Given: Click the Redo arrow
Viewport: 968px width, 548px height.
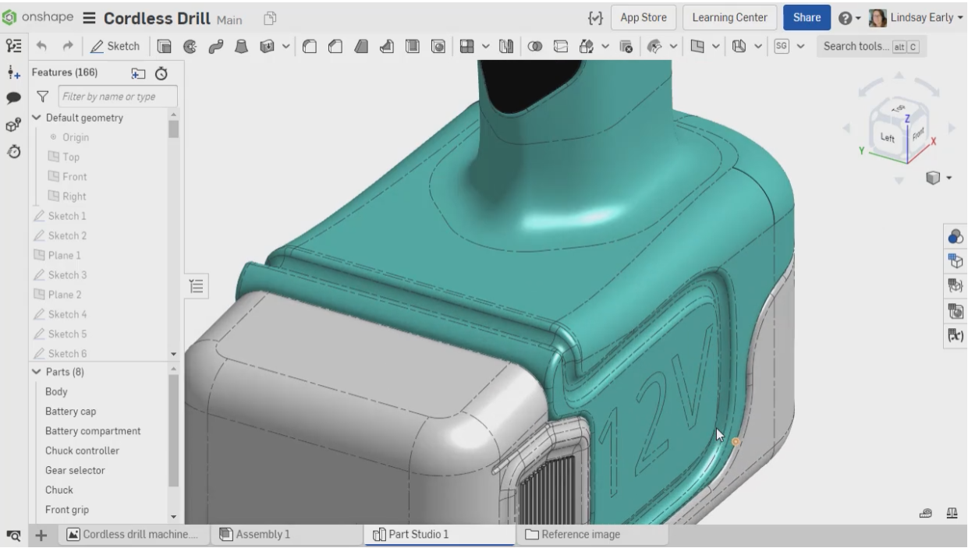Looking at the screenshot, I should click(68, 46).
